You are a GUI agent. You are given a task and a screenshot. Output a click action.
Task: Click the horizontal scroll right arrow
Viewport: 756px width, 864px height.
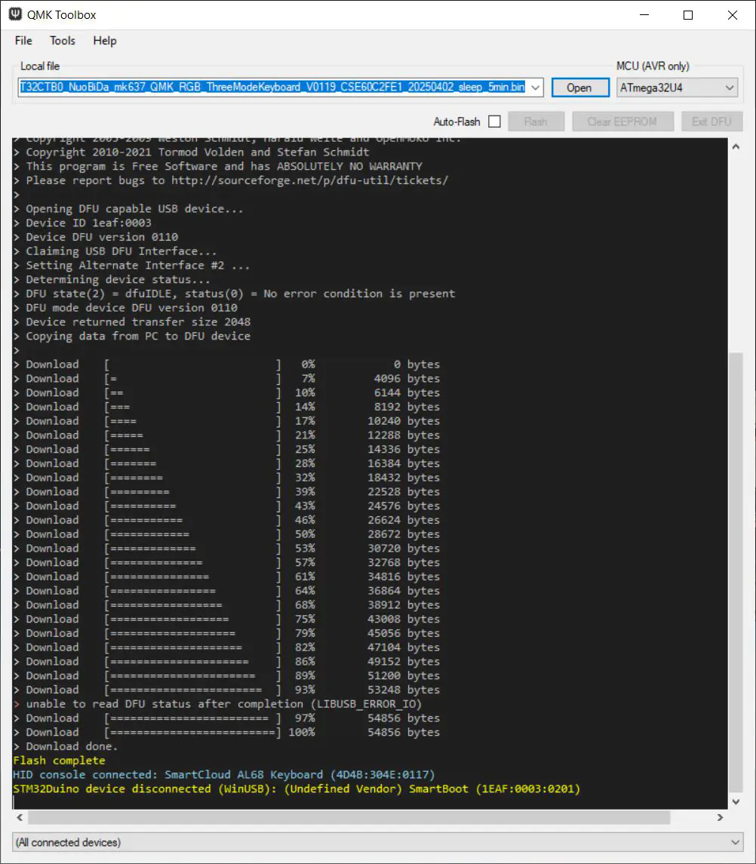click(721, 817)
